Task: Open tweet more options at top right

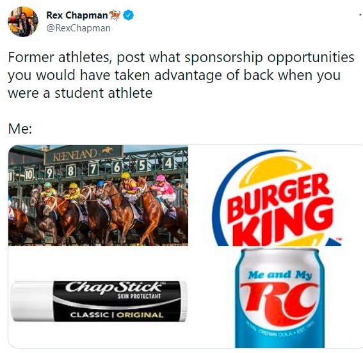Action: (360, 15)
